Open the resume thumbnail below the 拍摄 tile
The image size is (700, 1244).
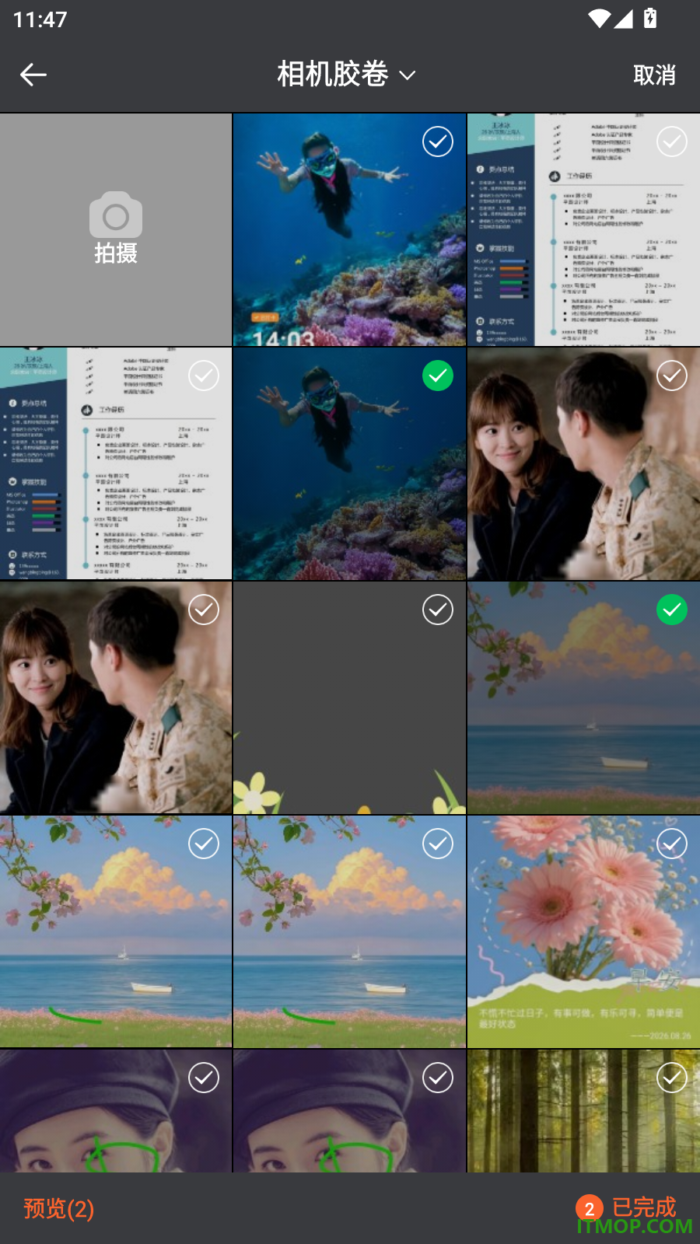[x=116, y=463]
